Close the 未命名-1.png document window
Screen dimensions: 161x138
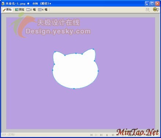click(x=157, y=3)
